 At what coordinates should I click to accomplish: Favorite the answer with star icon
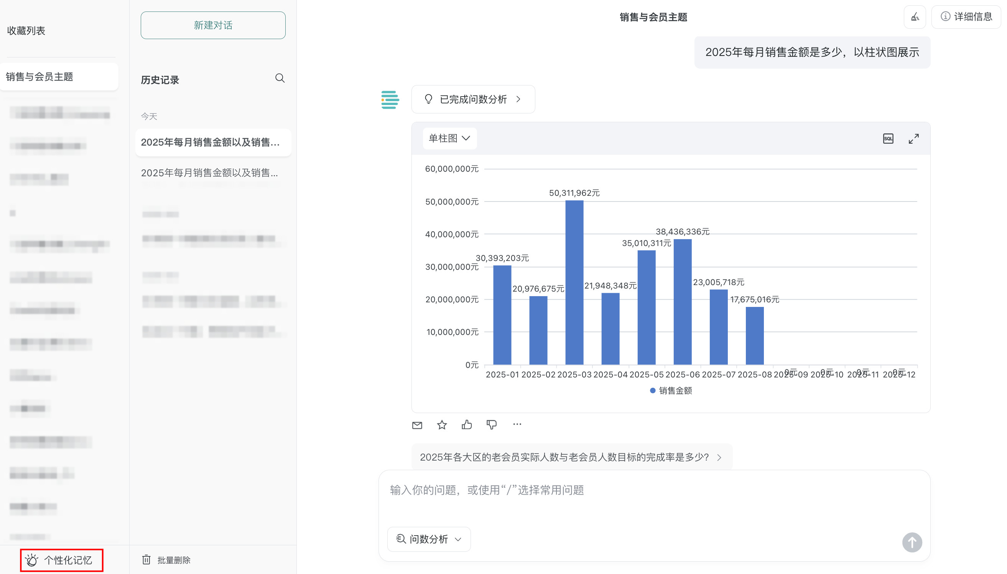tap(442, 425)
